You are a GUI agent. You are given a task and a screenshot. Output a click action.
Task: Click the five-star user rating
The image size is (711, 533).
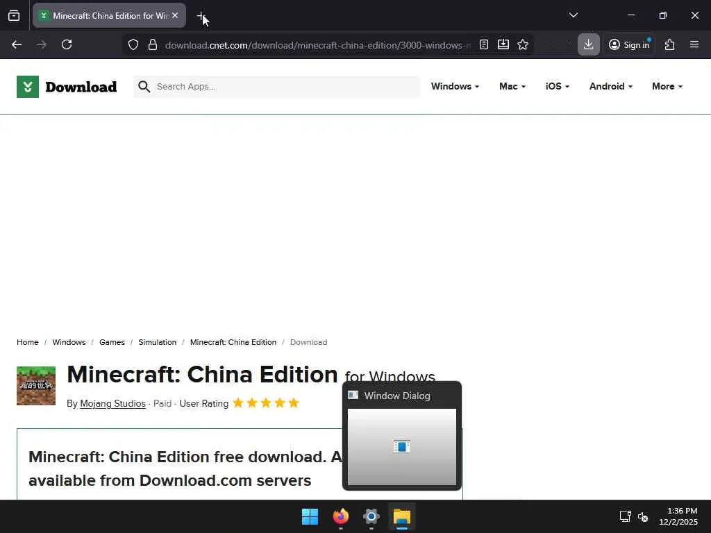(266, 403)
